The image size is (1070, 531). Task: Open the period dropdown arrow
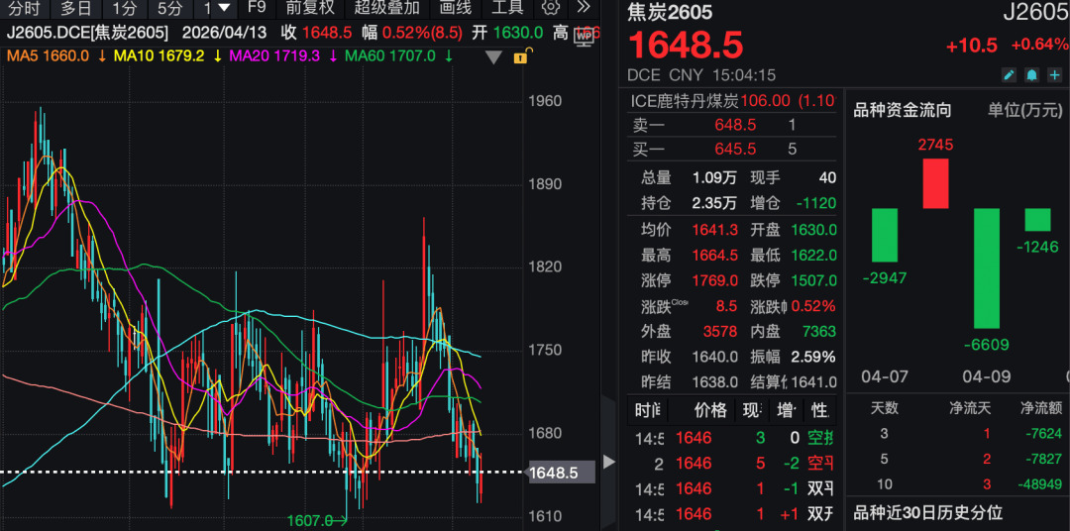224,8
